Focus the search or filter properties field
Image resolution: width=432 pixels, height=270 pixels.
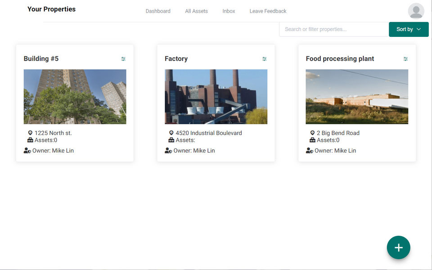[333, 29]
